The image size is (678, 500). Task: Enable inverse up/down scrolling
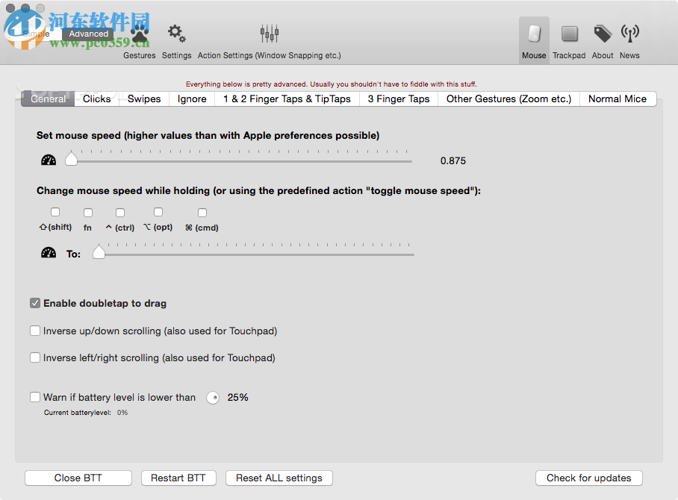35,330
